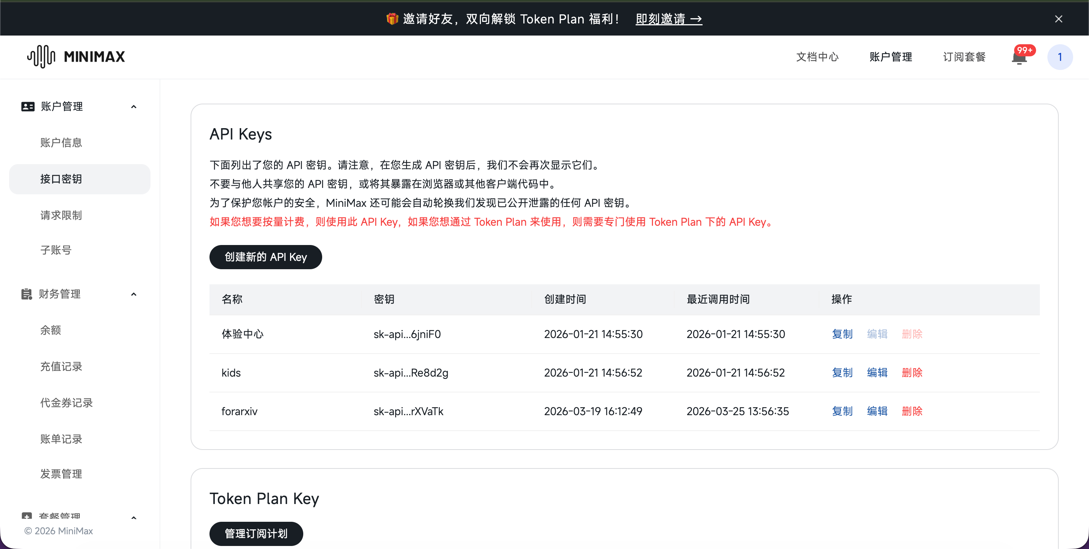Click the MiniMax logo
Screen dimensions: 1089x549
(x=76, y=57)
